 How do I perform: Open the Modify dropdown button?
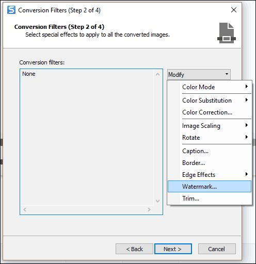[199, 74]
